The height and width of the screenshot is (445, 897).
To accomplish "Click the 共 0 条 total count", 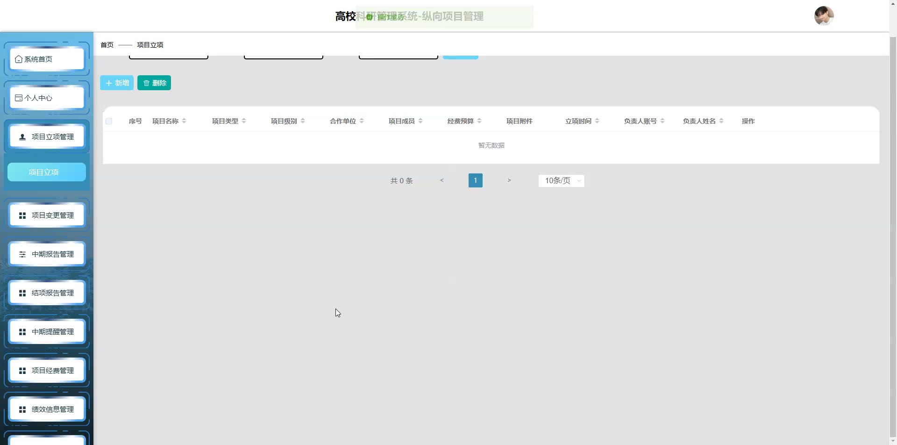I will (x=402, y=181).
